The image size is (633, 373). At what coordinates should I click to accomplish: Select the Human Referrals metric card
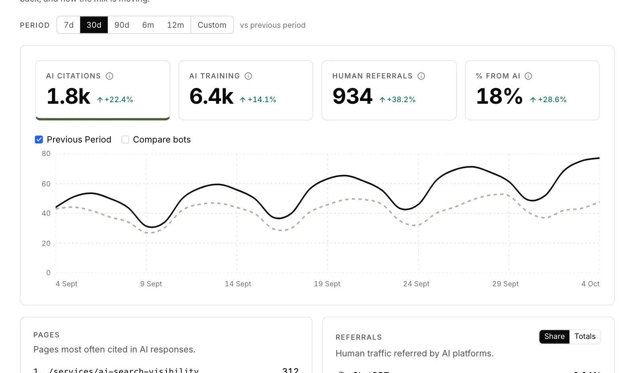pos(389,90)
